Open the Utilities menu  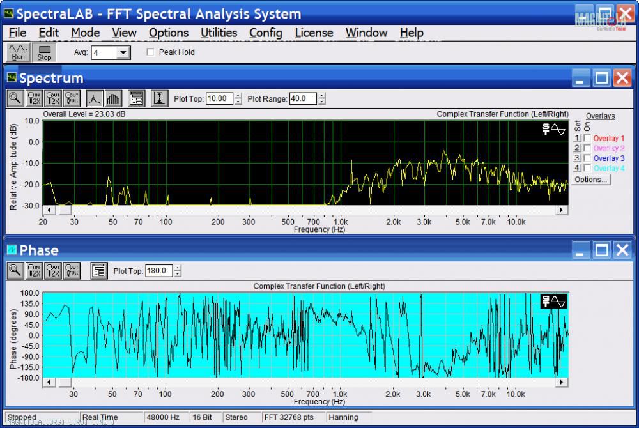[x=219, y=33]
